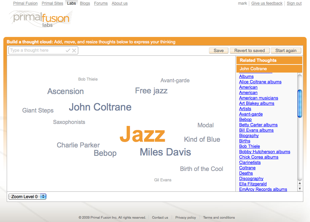The width and height of the screenshot is (310, 222).
Task: Click Terms and conditions in the footer
Action: (x=219, y=217)
